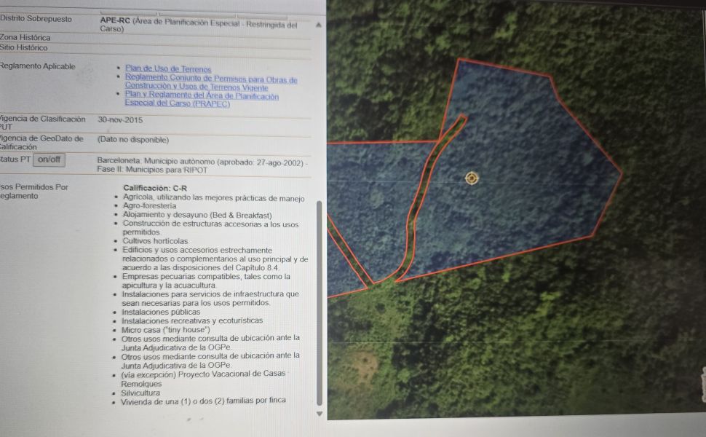Image resolution: width=706 pixels, height=437 pixels.
Task: Click the info panel scroll-down arrow
Action: [318, 414]
